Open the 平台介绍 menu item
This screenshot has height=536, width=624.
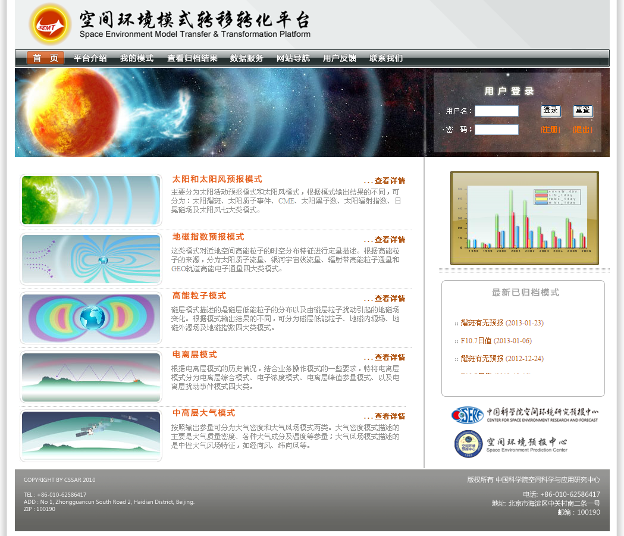tap(90, 58)
